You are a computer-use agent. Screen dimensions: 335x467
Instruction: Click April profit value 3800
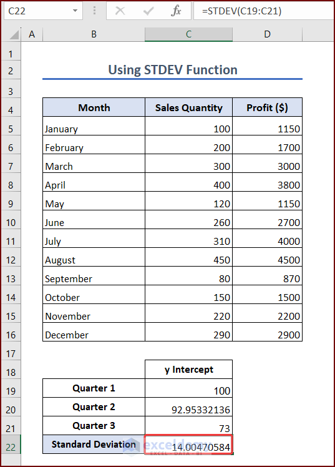click(267, 182)
